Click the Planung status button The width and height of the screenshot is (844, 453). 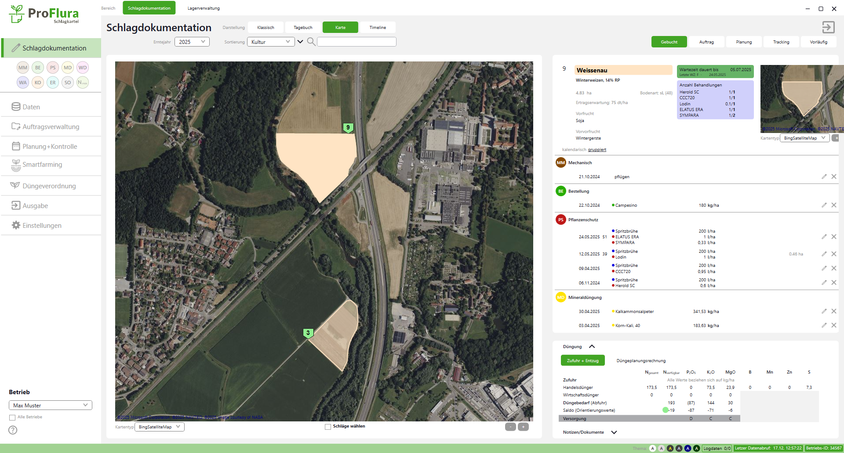(744, 42)
